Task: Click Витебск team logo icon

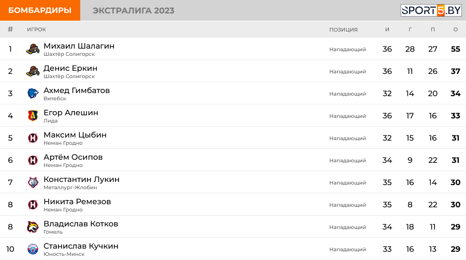Action: (33, 94)
